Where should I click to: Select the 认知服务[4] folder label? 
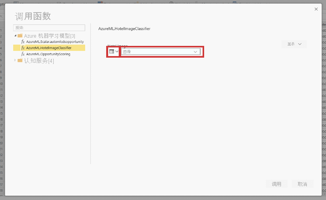point(39,61)
